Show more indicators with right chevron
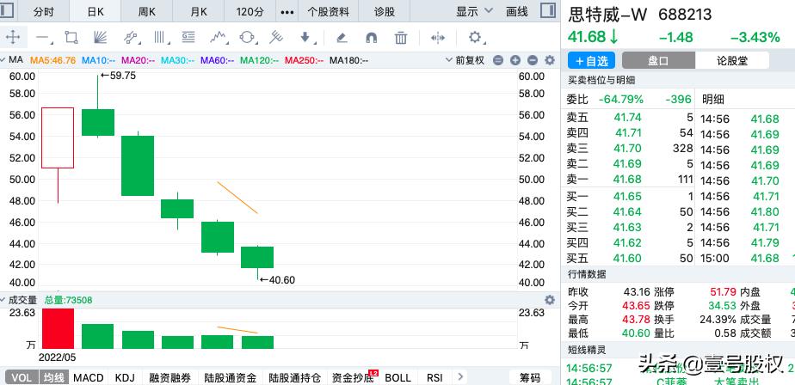795x385 pixels. [460, 376]
